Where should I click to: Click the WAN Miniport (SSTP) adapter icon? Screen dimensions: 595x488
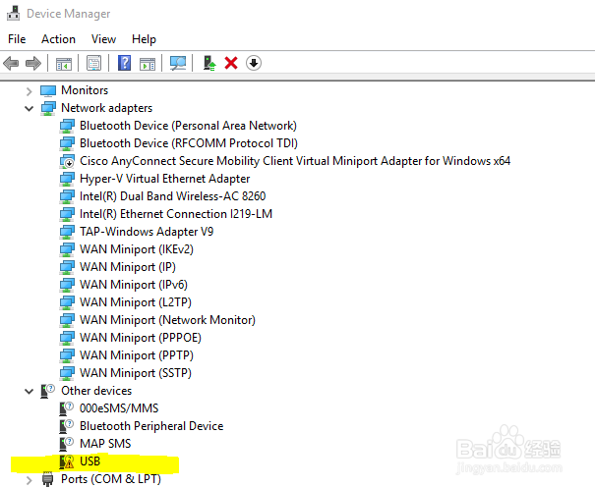(67, 373)
